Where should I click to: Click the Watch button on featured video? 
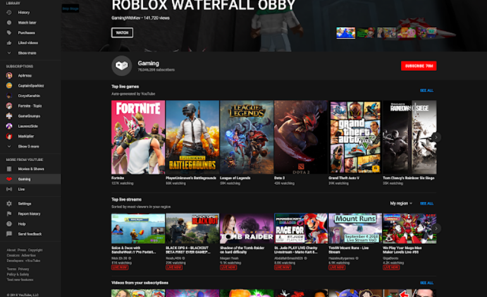pos(122,32)
